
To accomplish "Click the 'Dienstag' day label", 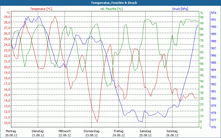I will (38, 131).
